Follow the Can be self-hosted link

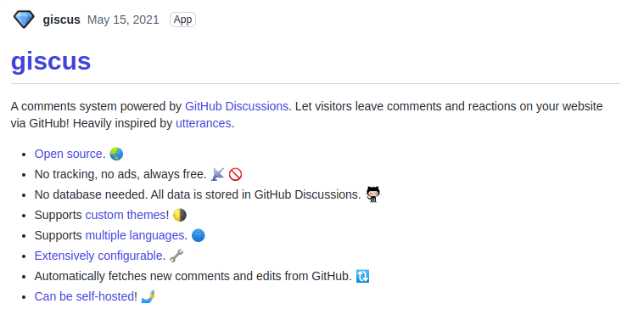click(84, 296)
